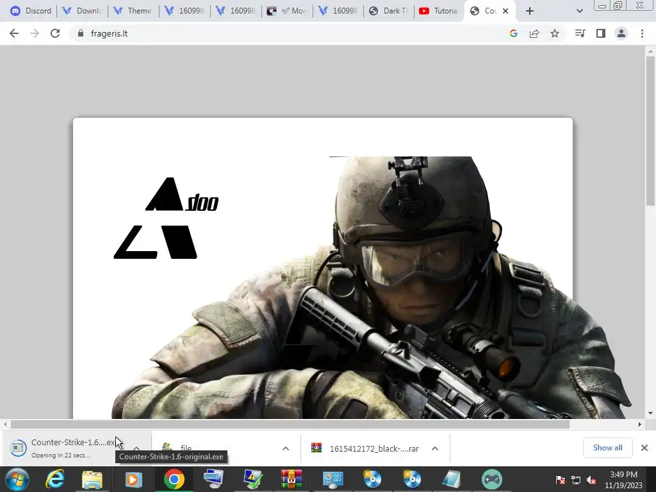
Task: Open the game controller taskbar icon
Action: point(491,479)
